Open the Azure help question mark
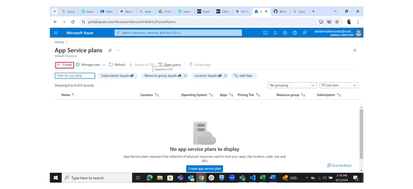The width and height of the screenshot is (413, 189). click(x=295, y=33)
